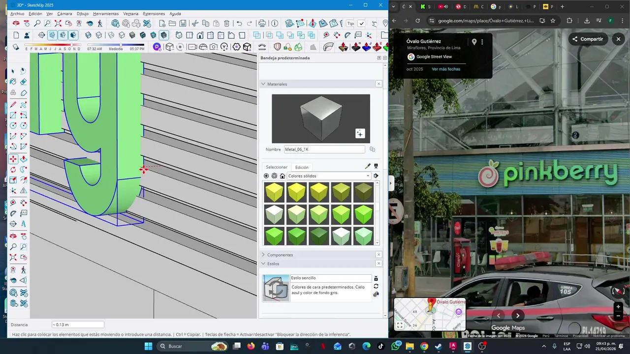Switch to the Edición tab in Materiales

coord(302,167)
